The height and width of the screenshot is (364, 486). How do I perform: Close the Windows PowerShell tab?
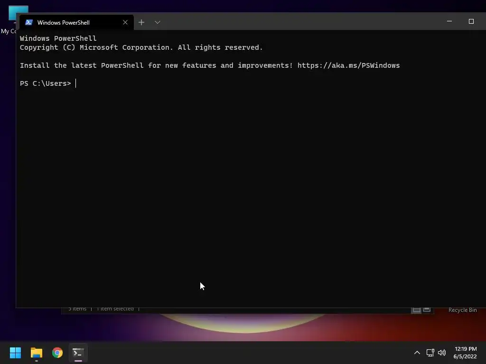click(125, 22)
